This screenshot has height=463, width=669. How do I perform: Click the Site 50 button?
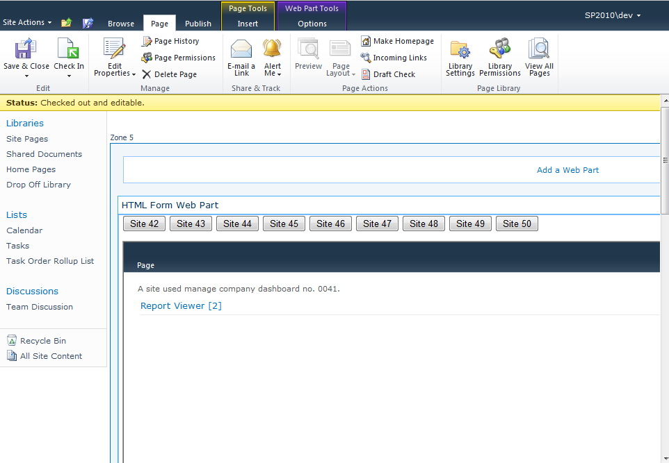517,224
